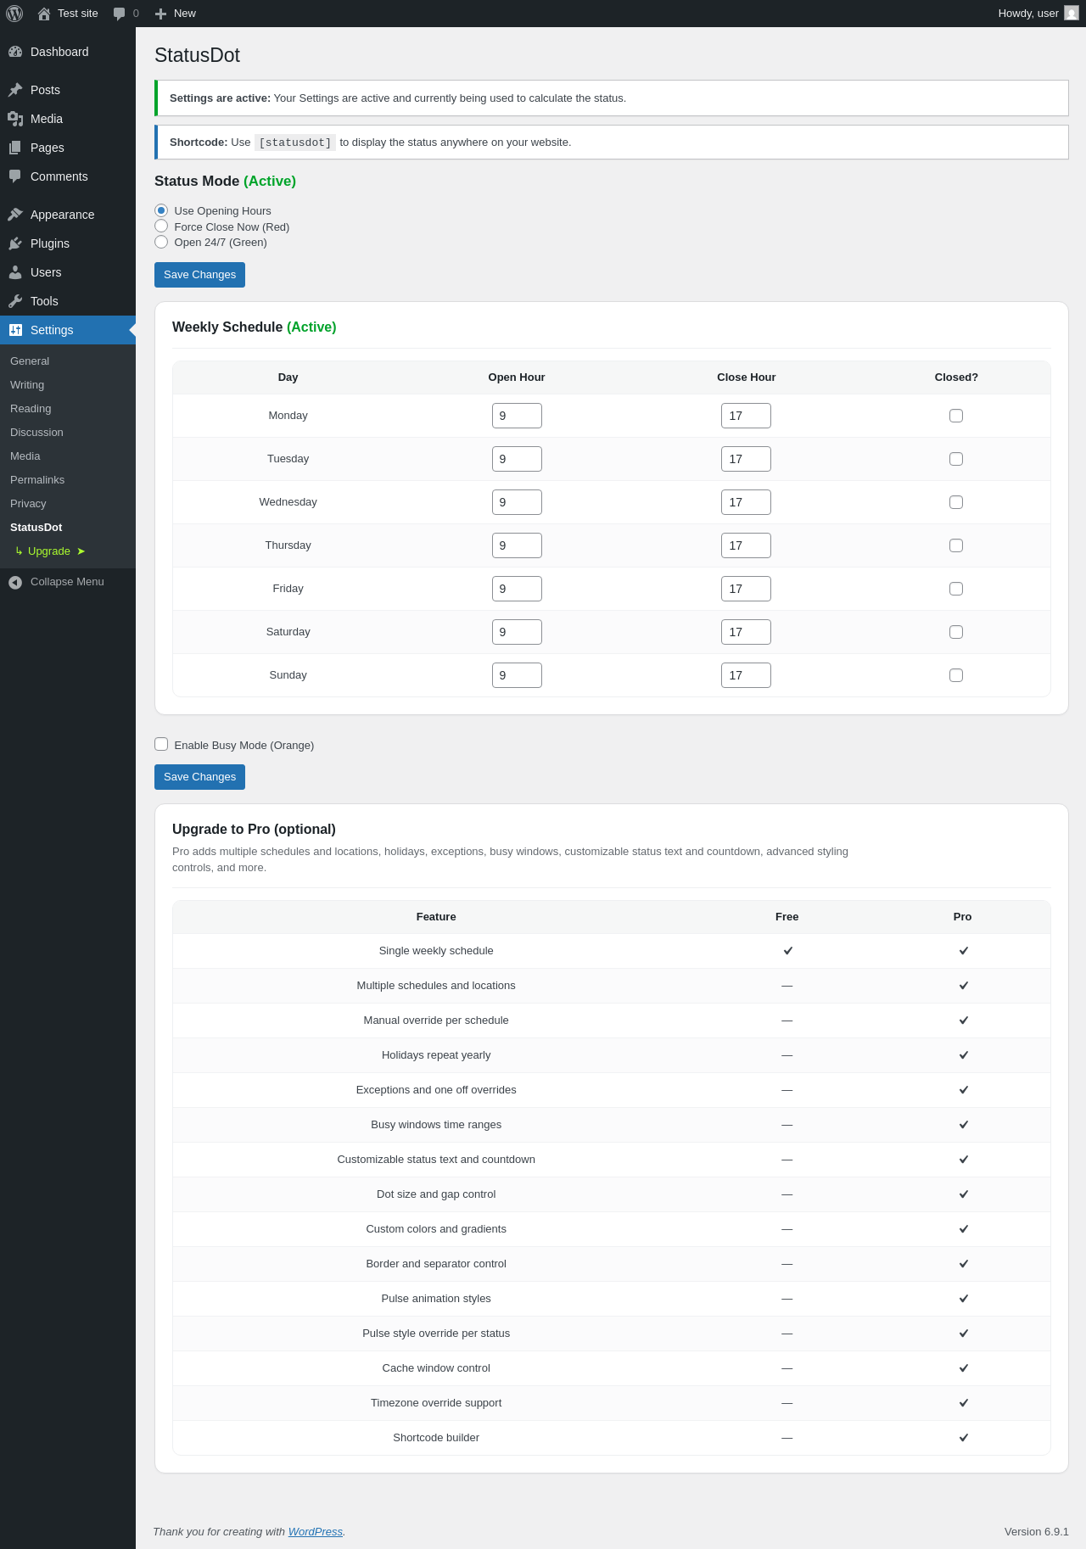Viewport: 1086px width, 1549px height.
Task: Open the New content menu
Action: pyautogui.click(x=175, y=14)
